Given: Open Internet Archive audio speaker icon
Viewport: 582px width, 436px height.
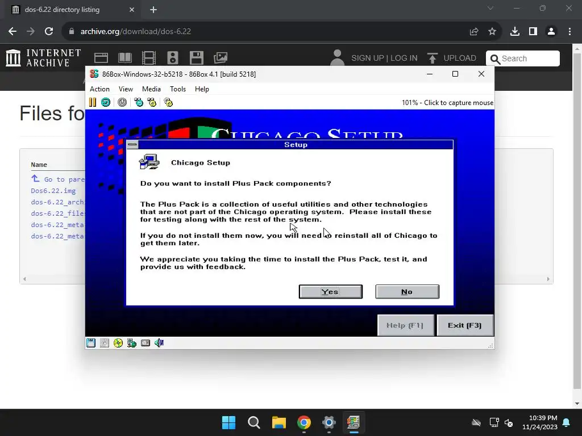Looking at the screenshot, I should (x=173, y=58).
